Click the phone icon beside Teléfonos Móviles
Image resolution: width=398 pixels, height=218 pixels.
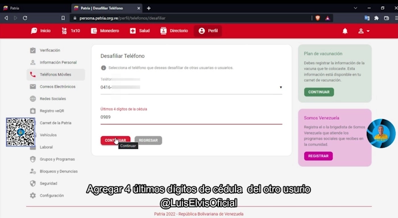(33, 74)
